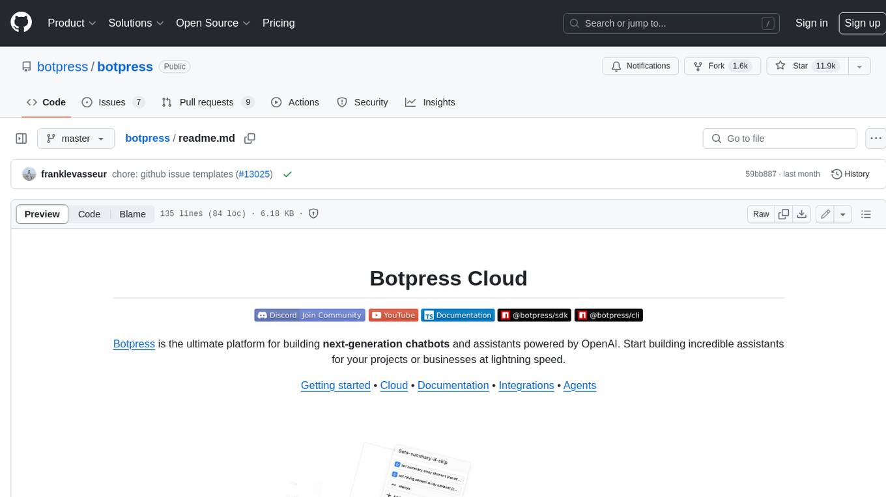This screenshot has height=497, width=886.
Task: Select the Preview view toggle
Action: coord(42,214)
